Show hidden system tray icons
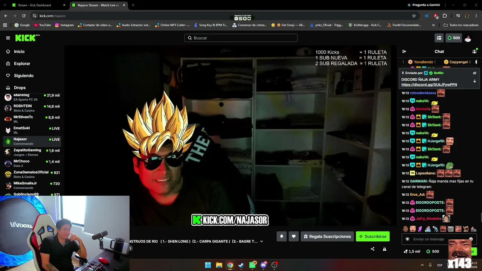The image size is (482, 271). (422, 265)
